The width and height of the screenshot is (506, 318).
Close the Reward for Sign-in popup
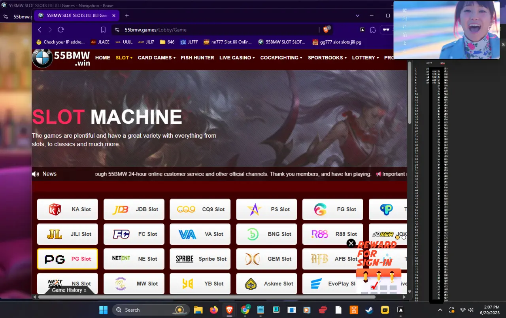point(351,243)
